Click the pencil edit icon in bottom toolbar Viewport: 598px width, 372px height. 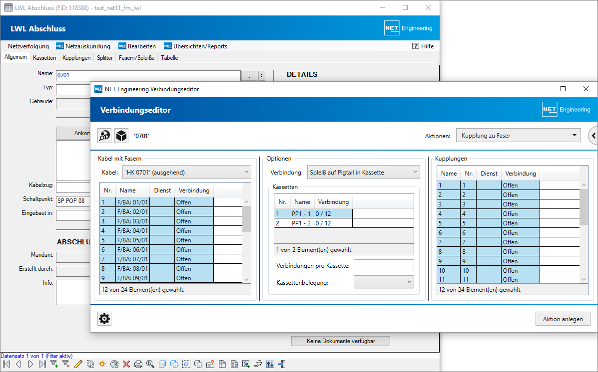point(78,364)
